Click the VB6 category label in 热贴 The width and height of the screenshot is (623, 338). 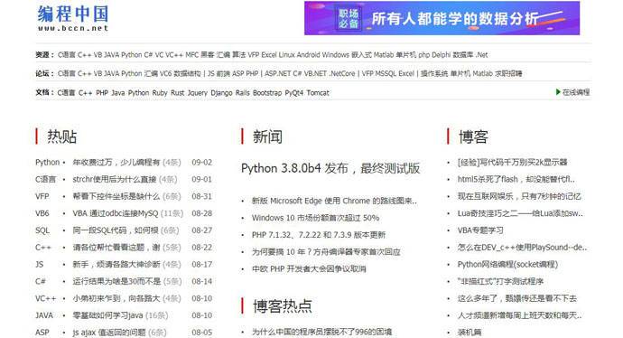tap(42, 213)
